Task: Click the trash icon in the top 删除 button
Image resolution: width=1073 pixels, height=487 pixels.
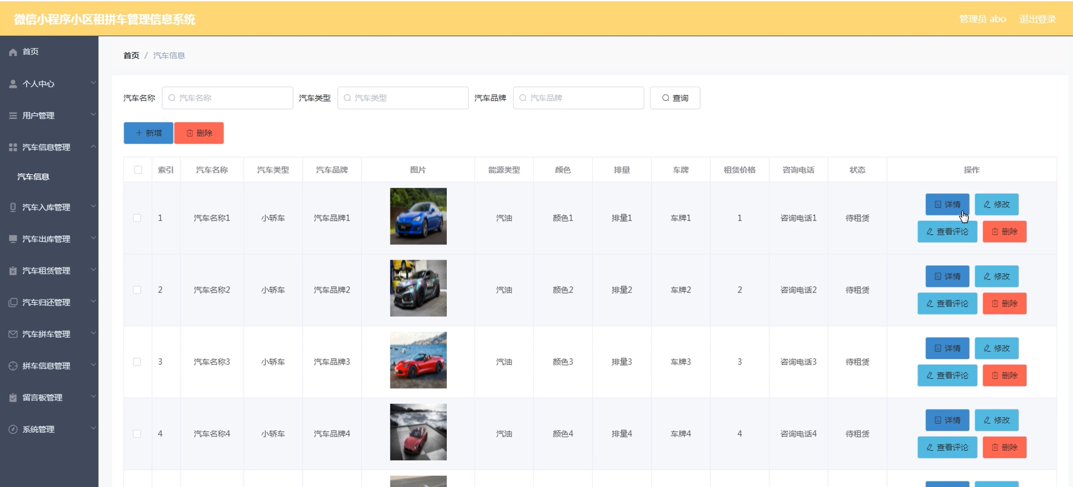Action: pos(189,133)
